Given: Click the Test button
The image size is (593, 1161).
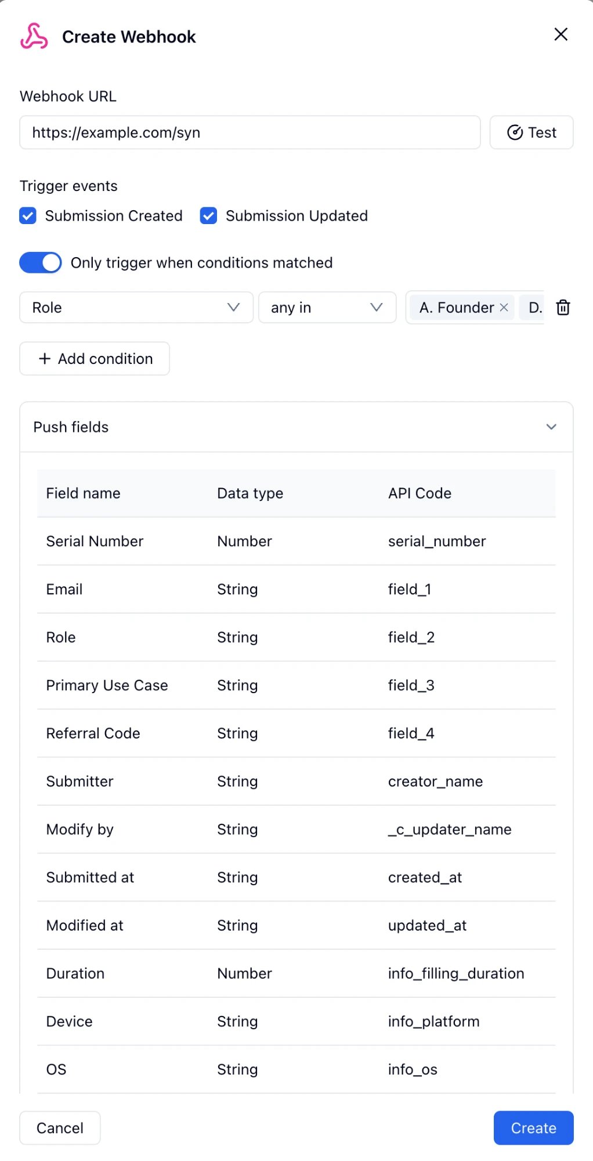Looking at the screenshot, I should (531, 132).
